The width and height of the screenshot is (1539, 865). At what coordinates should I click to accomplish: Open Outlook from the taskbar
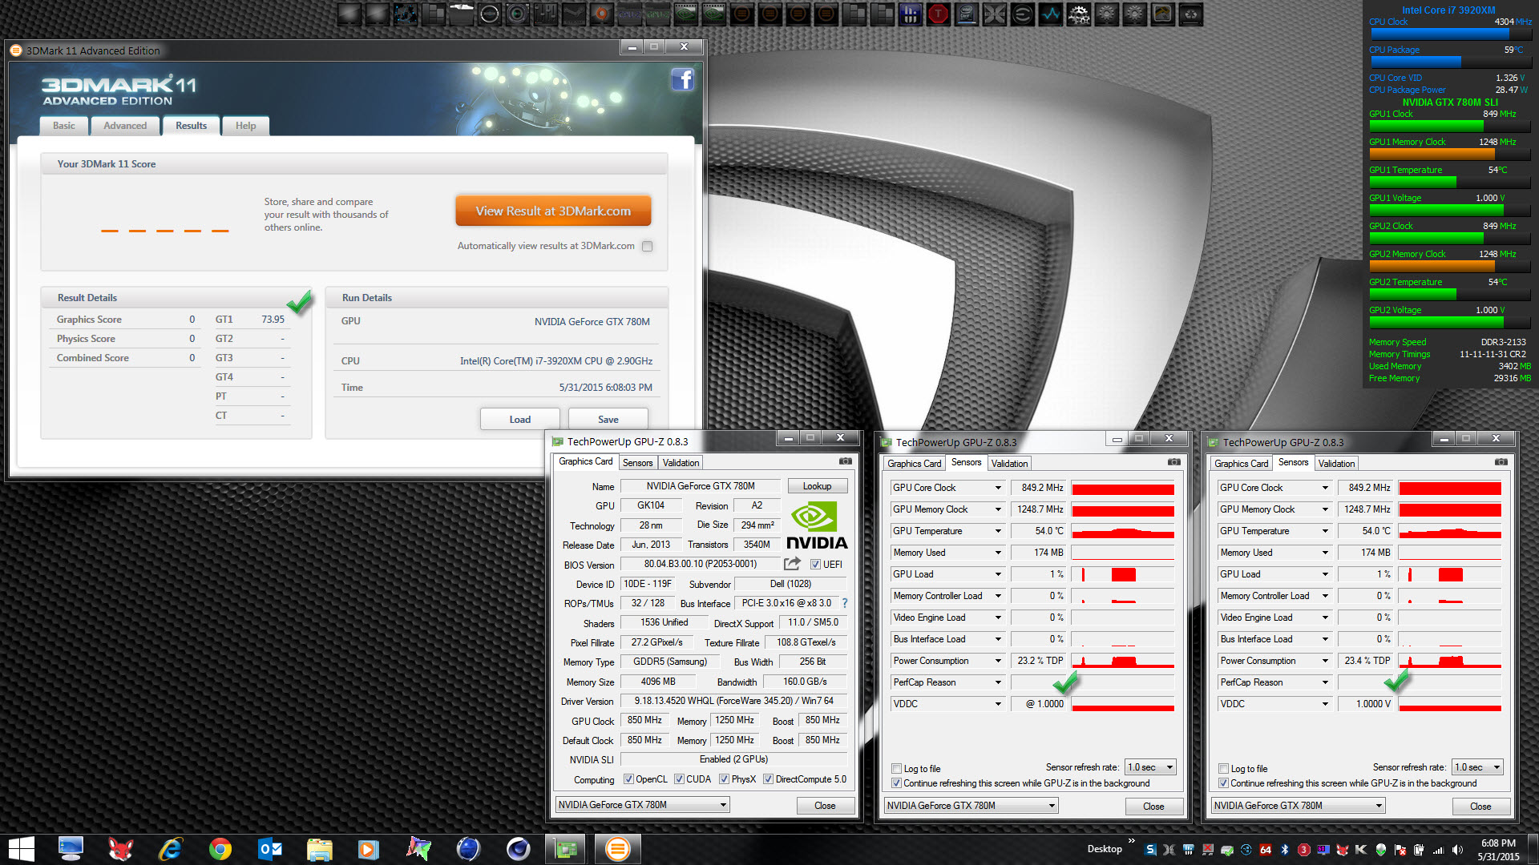pyautogui.click(x=270, y=849)
